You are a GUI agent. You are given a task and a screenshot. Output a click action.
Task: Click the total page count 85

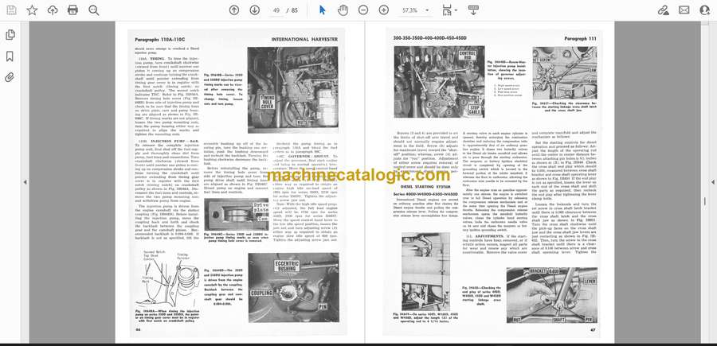295,10
